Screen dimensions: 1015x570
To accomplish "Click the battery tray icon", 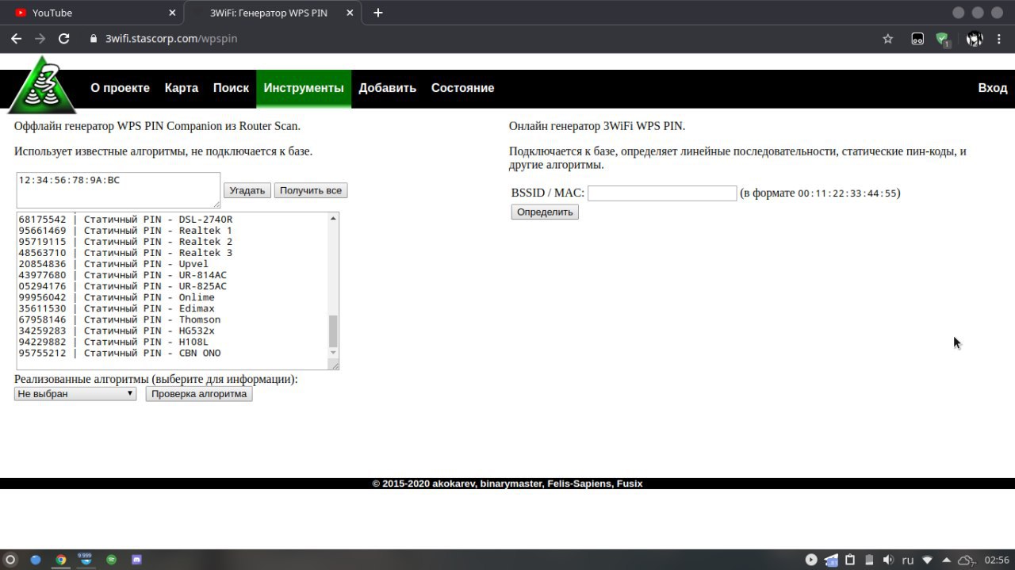I will [x=869, y=560].
